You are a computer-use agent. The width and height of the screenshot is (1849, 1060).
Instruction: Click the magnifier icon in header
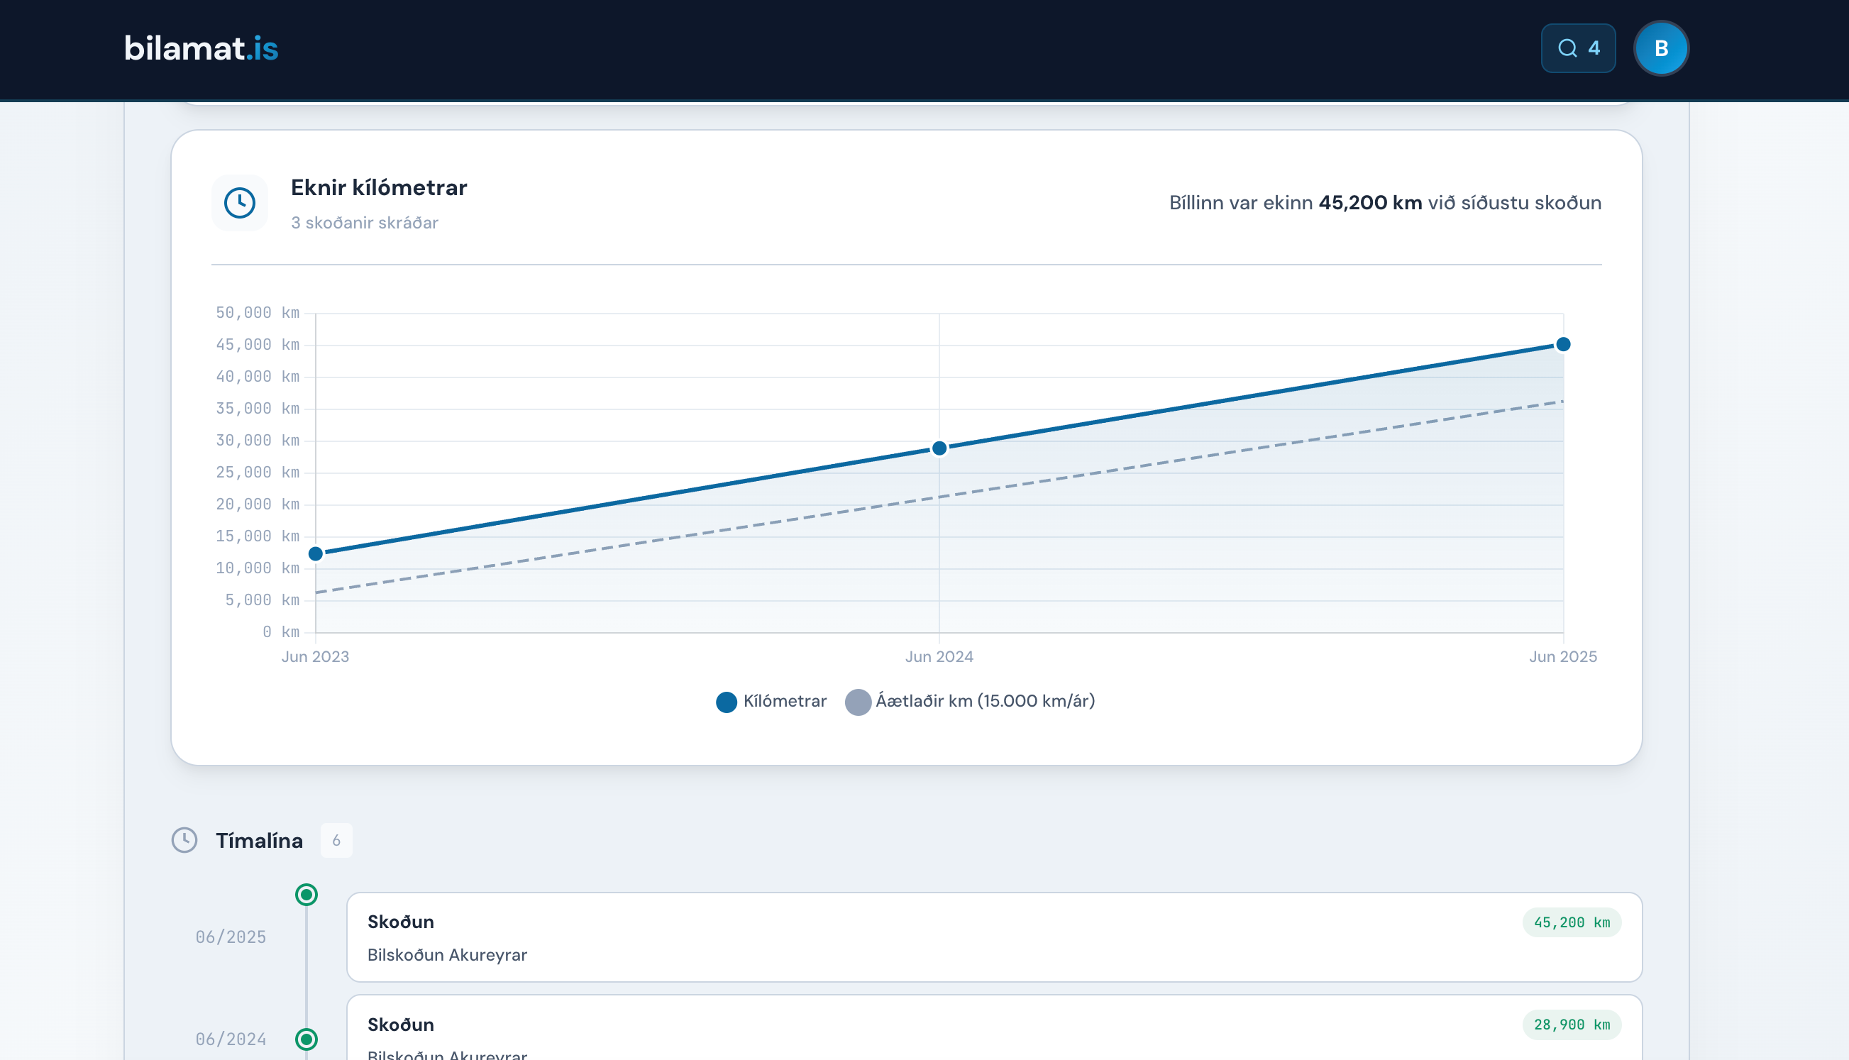click(x=1567, y=48)
